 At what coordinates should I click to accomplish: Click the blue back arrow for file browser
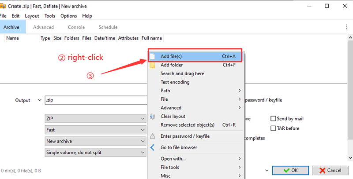153,148
